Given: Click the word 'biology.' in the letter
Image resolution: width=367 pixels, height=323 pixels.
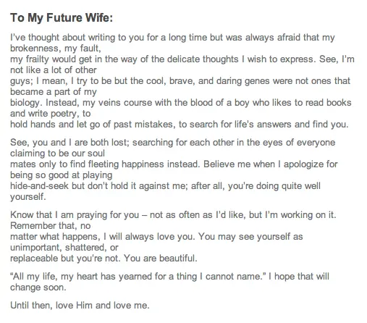Looking at the screenshot, I should coord(26,103).
